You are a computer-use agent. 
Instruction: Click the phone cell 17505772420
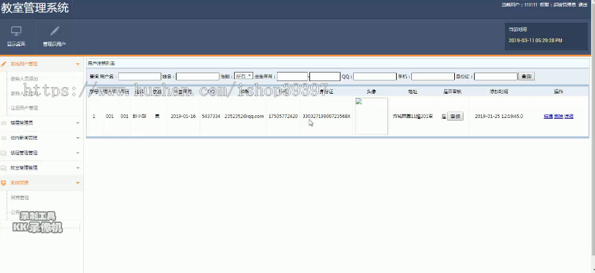(283, 116)
